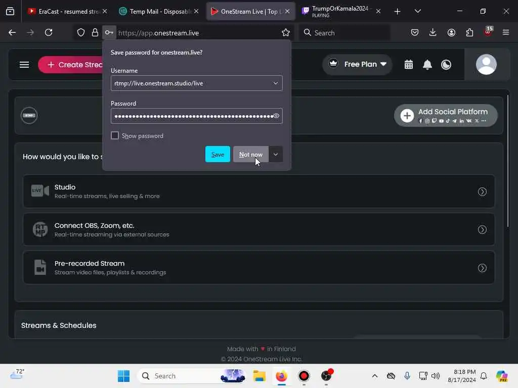
Task: Open the Free Plan dropdown
Action: 357,64
